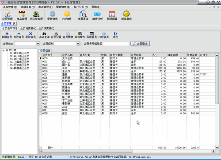
Task: Select 04-上海地区会员 tree node
Action: pyautogui.click(x=19, y=62)
